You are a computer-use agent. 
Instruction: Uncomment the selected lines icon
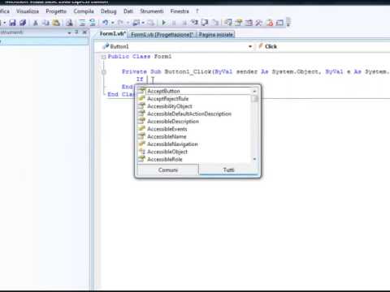pos(93,23)
